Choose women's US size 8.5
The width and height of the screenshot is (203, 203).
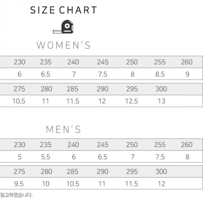tap(160, 74)
